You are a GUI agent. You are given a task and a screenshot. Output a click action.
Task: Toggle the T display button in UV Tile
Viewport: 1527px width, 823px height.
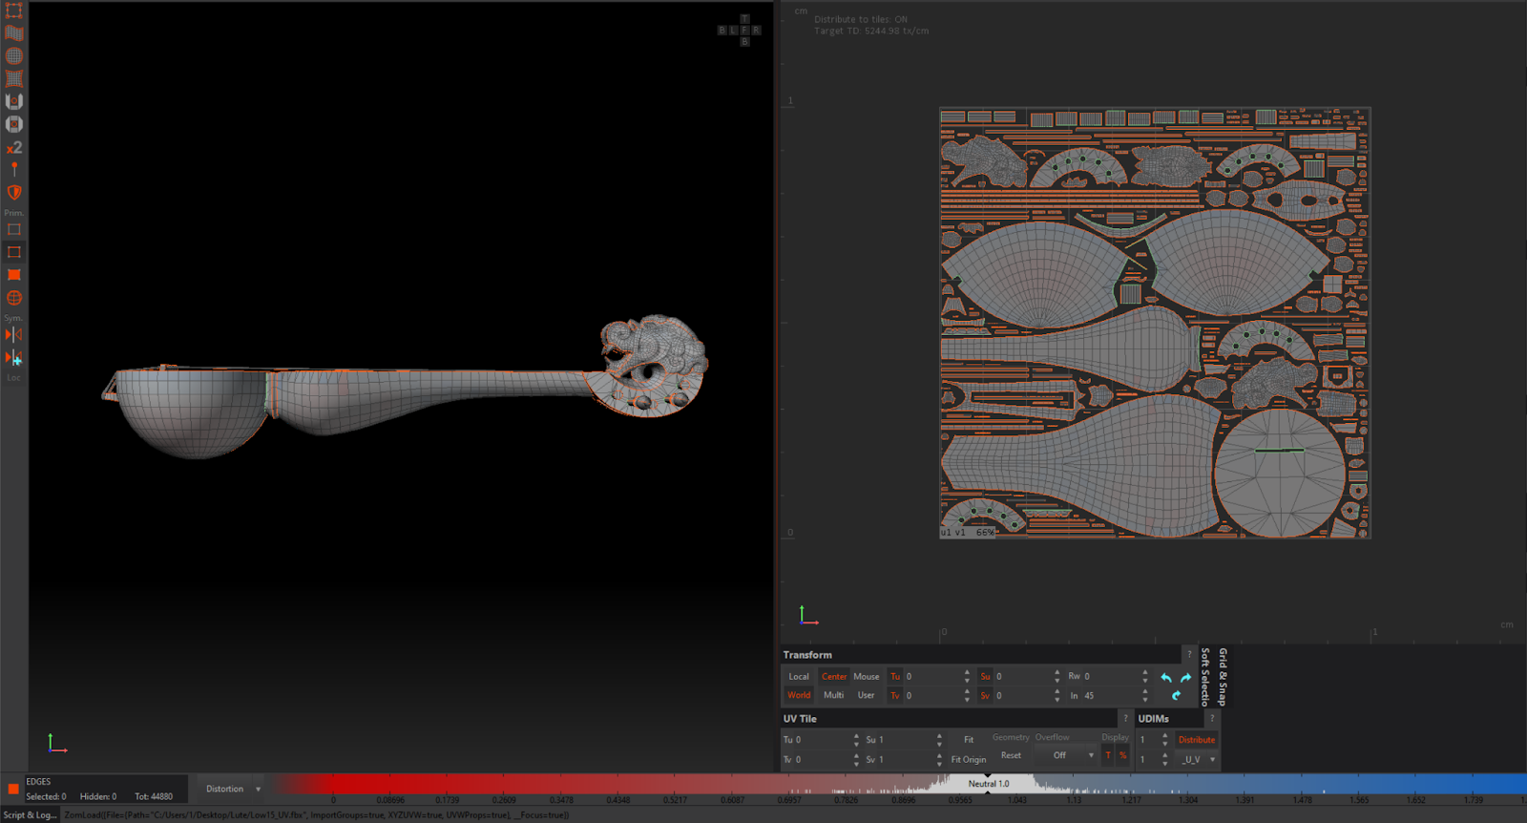tap(1108, 755)
